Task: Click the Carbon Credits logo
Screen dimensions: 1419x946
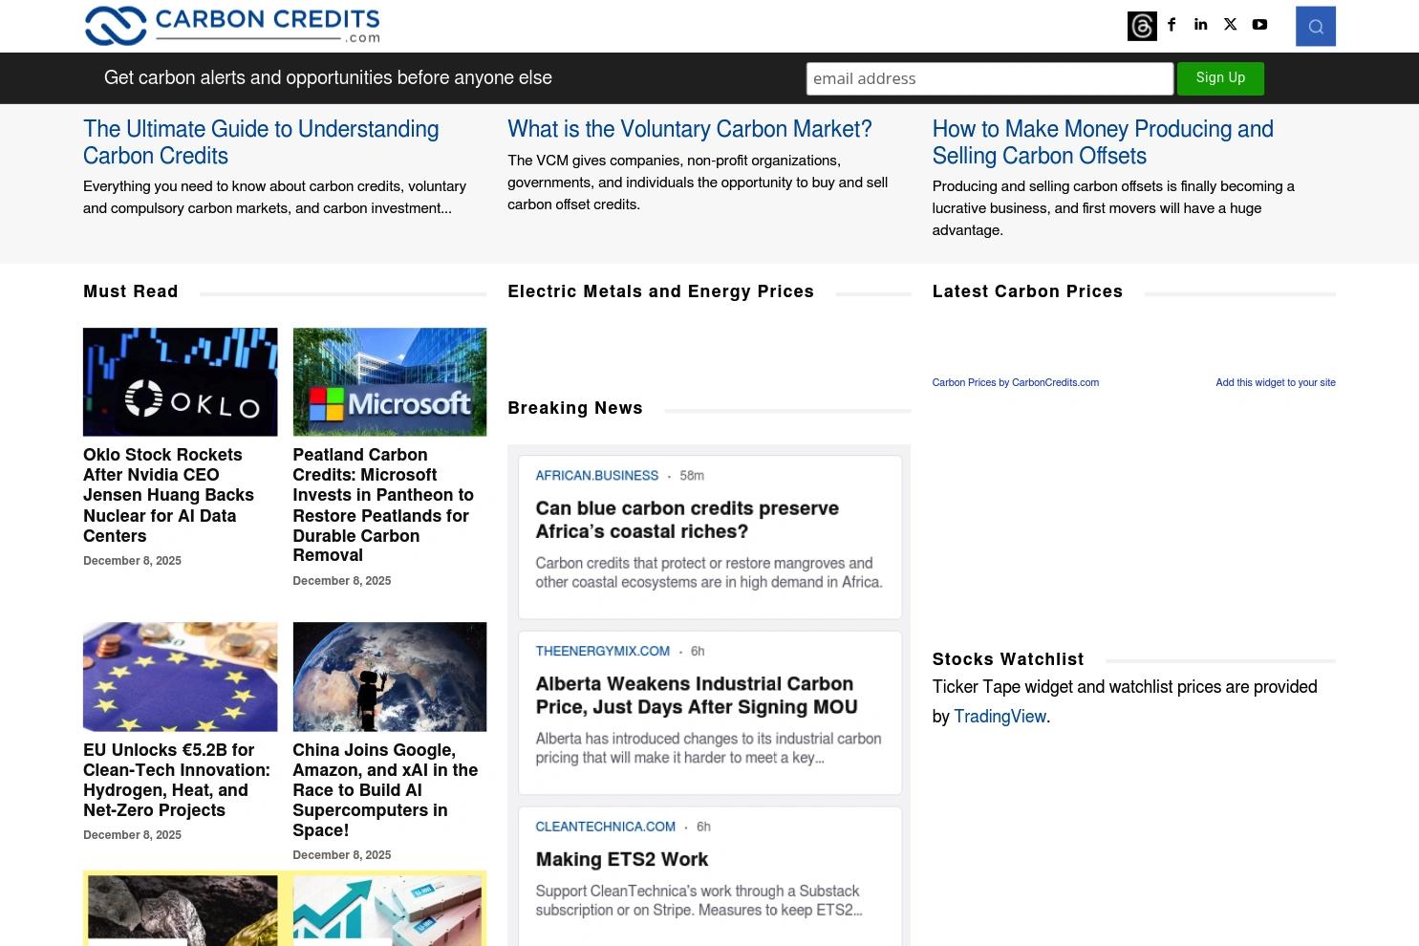Action: (x=232, y=26)
